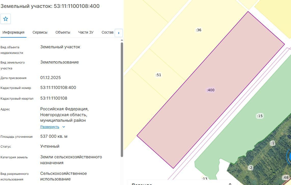Click the tabs scroll-right arrow
Viewport: 291px width, 185px height.
point(119,33)
